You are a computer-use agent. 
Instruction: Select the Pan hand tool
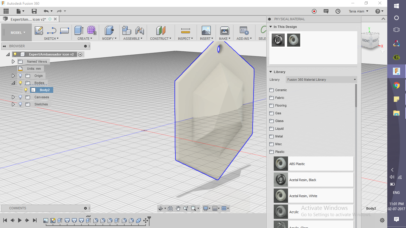pos(178,208)
